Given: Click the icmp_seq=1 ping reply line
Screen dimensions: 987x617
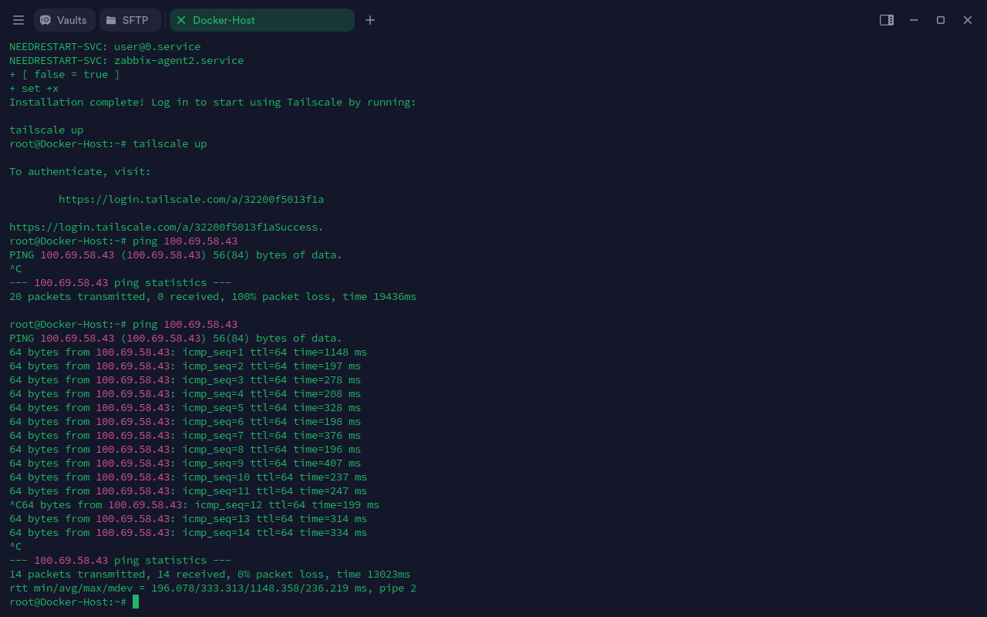Looking at the screenshot, I should tap(187, 352).
